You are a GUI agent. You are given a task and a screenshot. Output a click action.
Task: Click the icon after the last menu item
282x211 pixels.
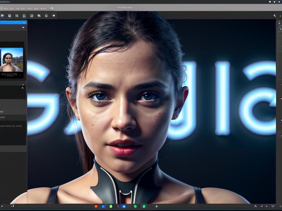(52, 8)
